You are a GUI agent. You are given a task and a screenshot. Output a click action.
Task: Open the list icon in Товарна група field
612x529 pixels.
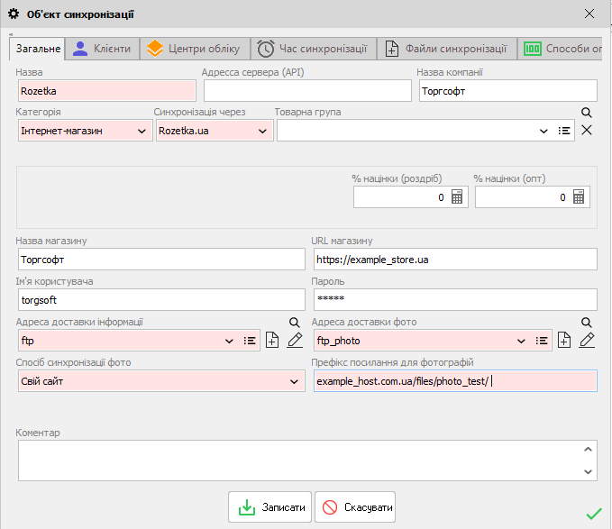[564, 131]
